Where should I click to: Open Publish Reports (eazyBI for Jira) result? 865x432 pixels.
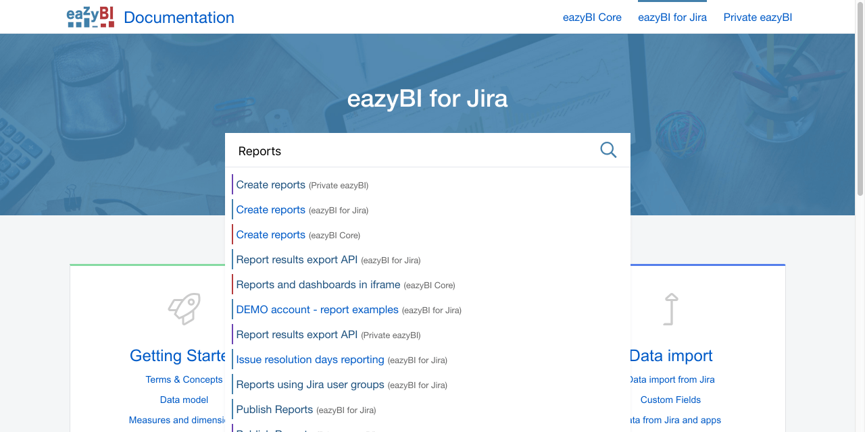pos(306,410)
